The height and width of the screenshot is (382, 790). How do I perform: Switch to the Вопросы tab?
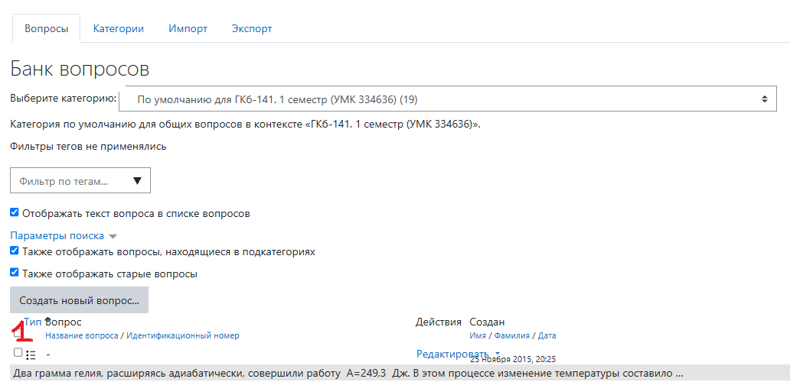point(47,29)
